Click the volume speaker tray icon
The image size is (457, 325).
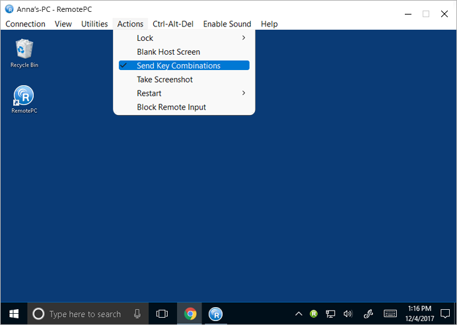tap(348, 314)
